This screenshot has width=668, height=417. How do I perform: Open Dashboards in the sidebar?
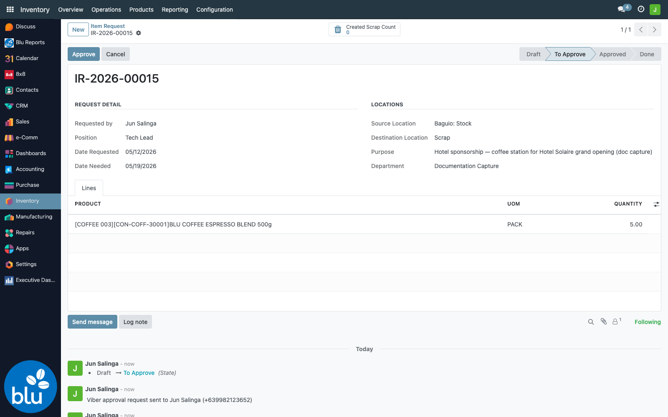click(30, 153)
